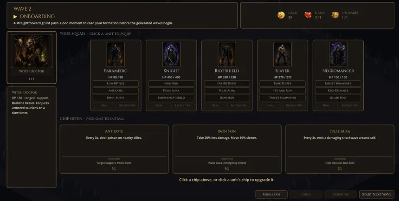
Task: Upgrade Slayer's Tank Buster chip
Action: pyautogui.click(x=283, y=84)
